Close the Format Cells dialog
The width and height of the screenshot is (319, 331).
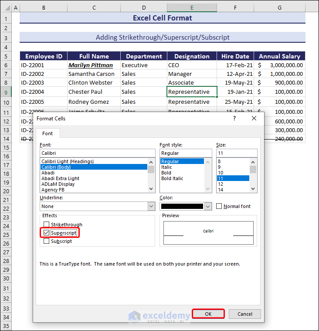(254, 118)
